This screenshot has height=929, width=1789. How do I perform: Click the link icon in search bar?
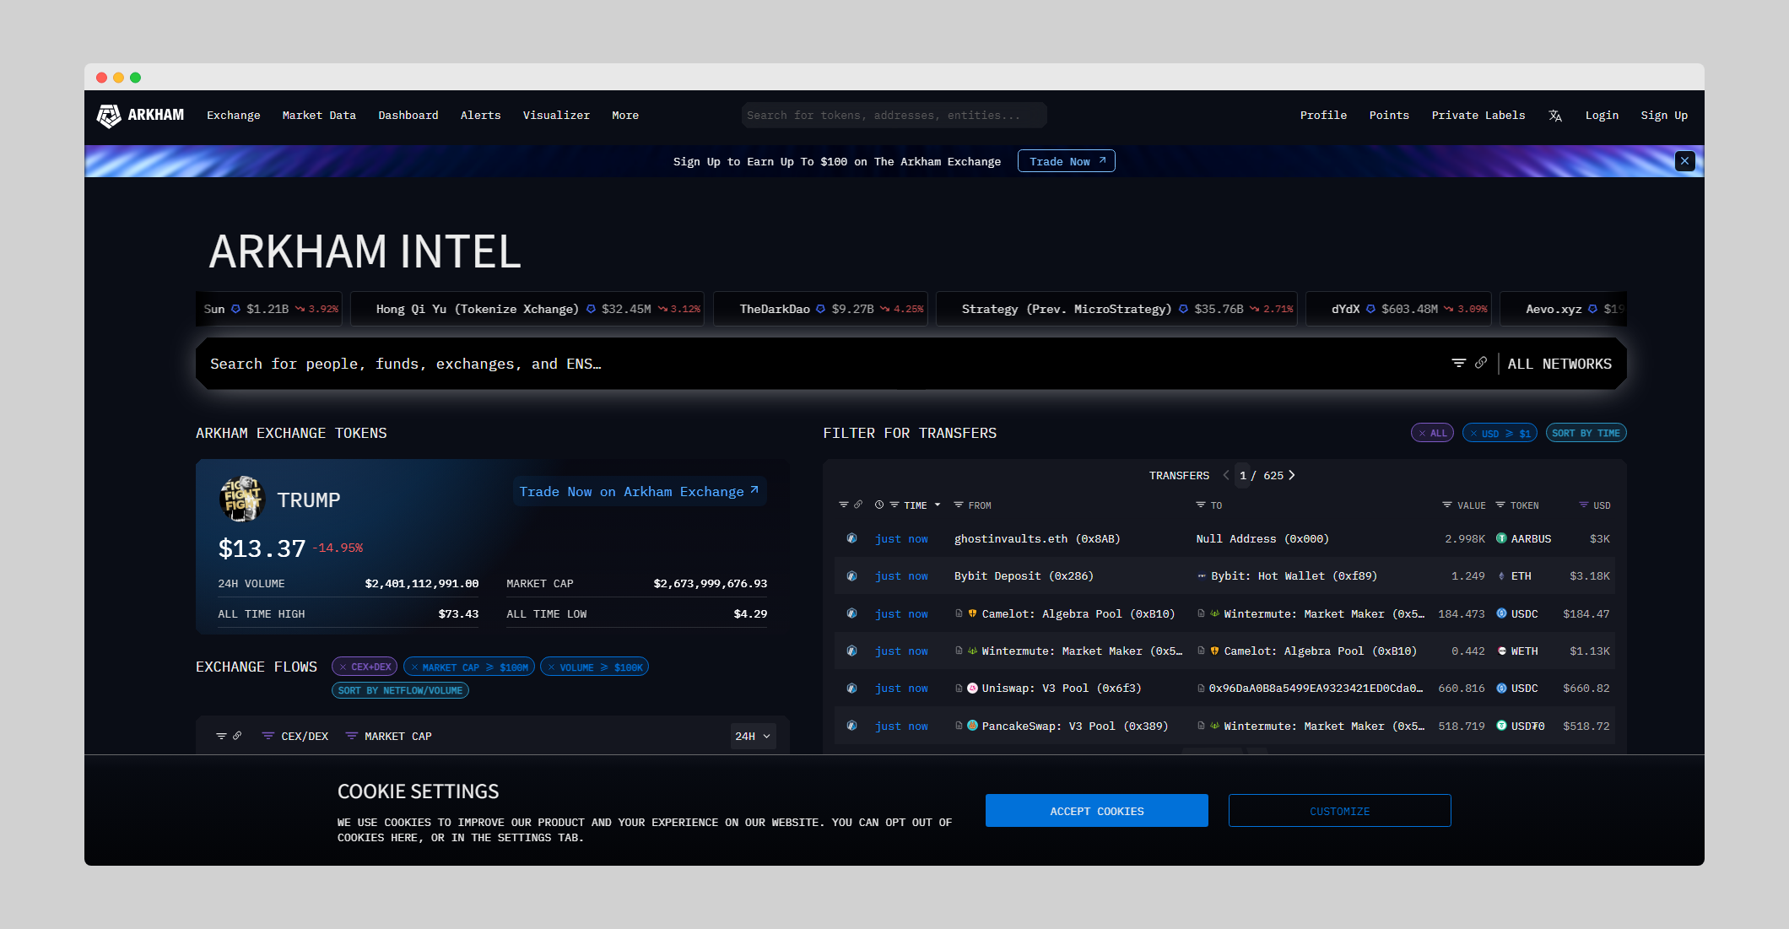pos(1481,363)
